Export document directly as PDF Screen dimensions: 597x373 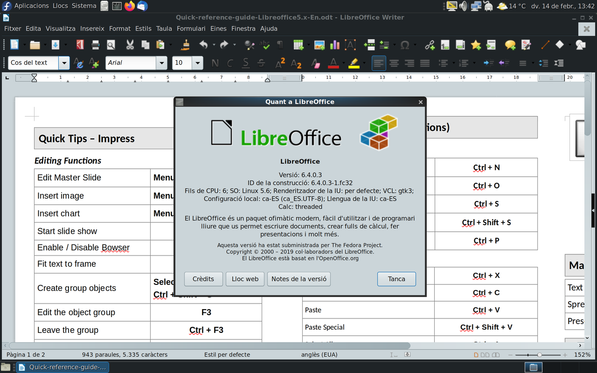(80, 45)
